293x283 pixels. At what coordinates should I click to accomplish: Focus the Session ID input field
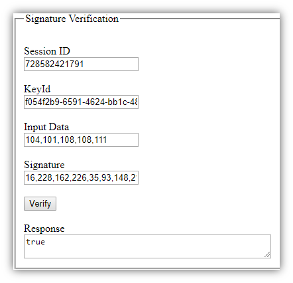coord(81,64)
